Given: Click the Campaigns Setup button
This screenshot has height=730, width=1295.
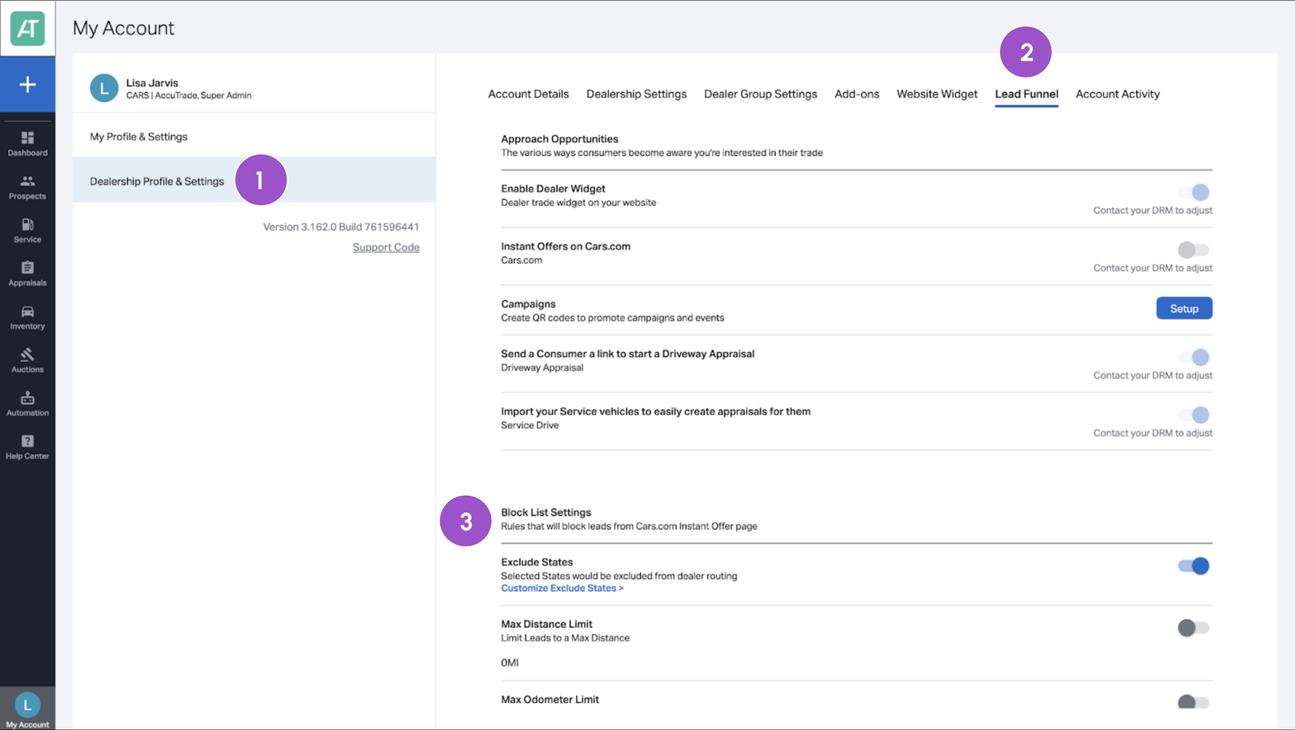Looking at the screenshot, I should click(1184, 308).
